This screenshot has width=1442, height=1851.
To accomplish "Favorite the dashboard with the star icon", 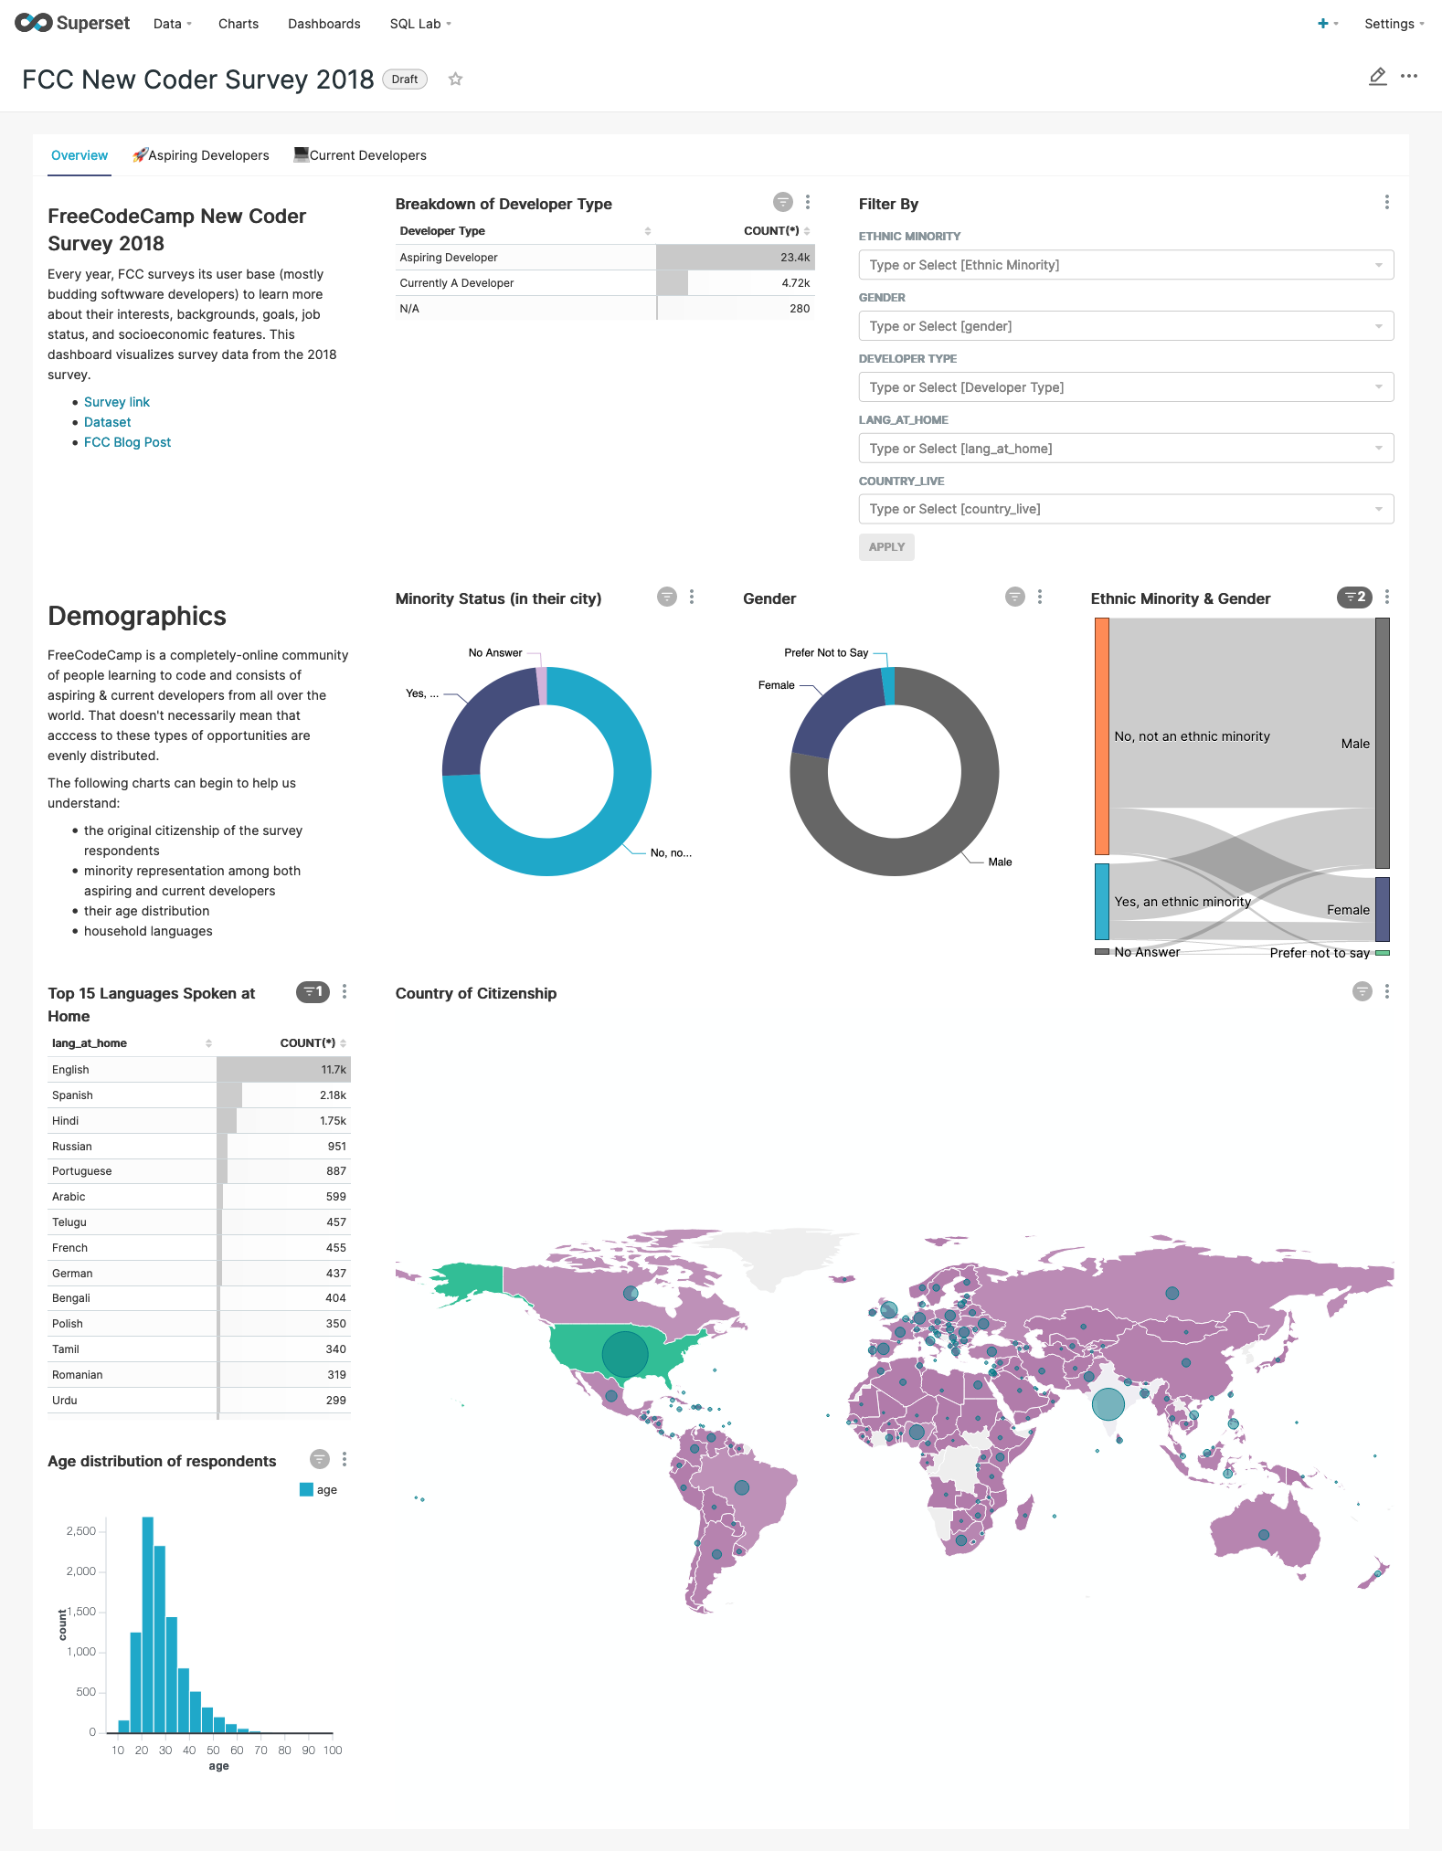I will click(455, 79).
